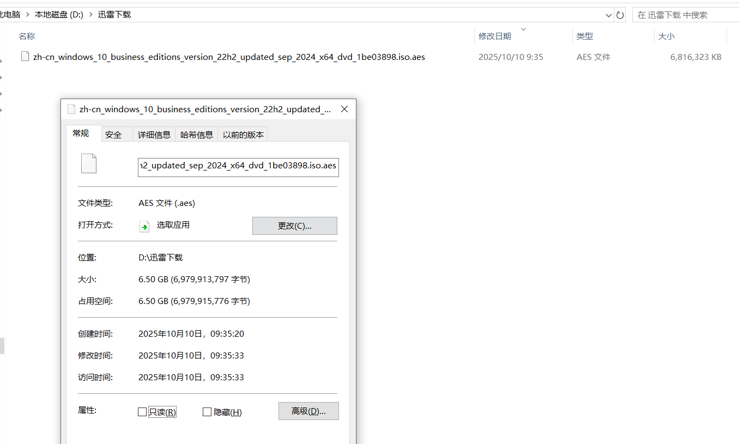Go to 本地磁盘 (D:) in breadcrumb
Screen dimensions: 739x444
(59, 15)
